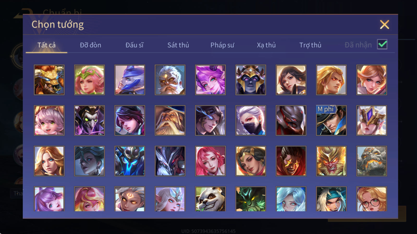
Task: Select the monkey king hero portrait
Action: 331,161
